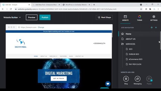This screenshot has height=91, width=161.
Task: Click the DUBLIN SEO page icon
Action: click(x=127, y=54)
